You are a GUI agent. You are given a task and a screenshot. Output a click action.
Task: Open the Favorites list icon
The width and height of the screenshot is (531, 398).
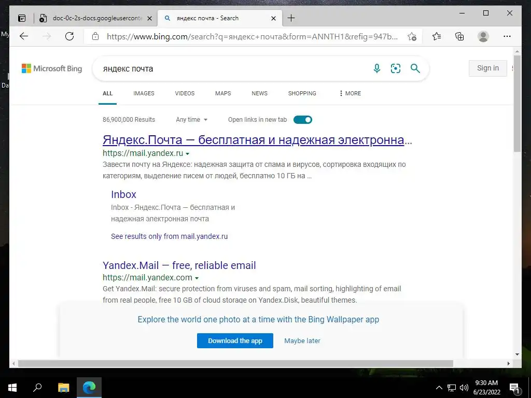[437, 36]
